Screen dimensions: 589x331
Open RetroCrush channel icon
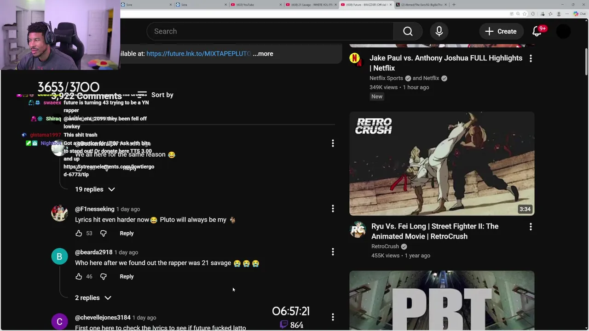(358, 229)
